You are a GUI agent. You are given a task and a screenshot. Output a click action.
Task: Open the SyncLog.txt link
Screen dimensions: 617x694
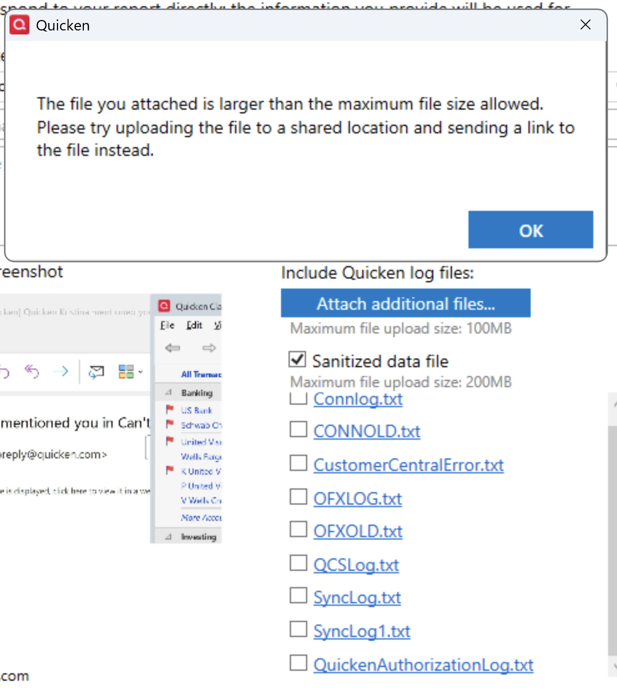pos(357,598)
